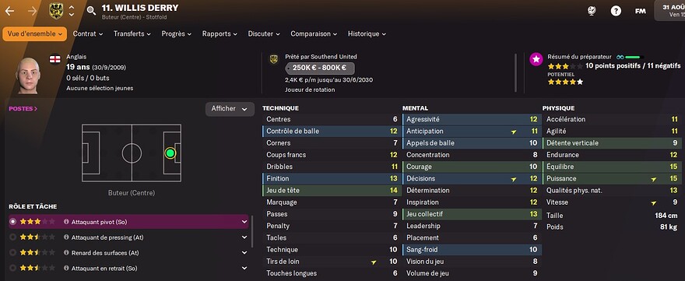The image size is (685, 281).
Task: Open the help question mark icon
Action: (x=616, y=12)
